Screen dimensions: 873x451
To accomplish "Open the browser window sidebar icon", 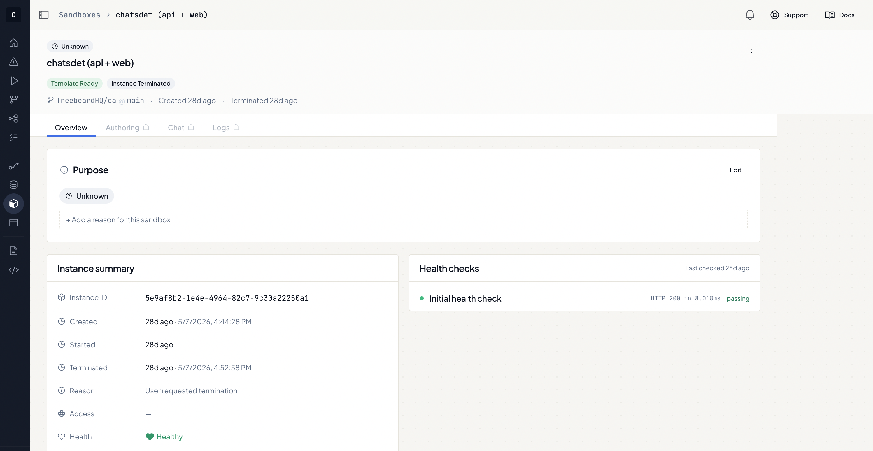I will coord(13,223).
